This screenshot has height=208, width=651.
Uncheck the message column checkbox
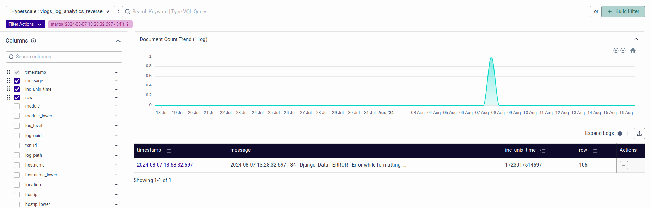point(17,81)
